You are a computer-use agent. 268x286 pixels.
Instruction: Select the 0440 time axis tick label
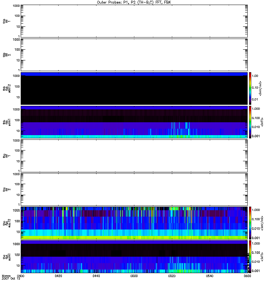96,276
